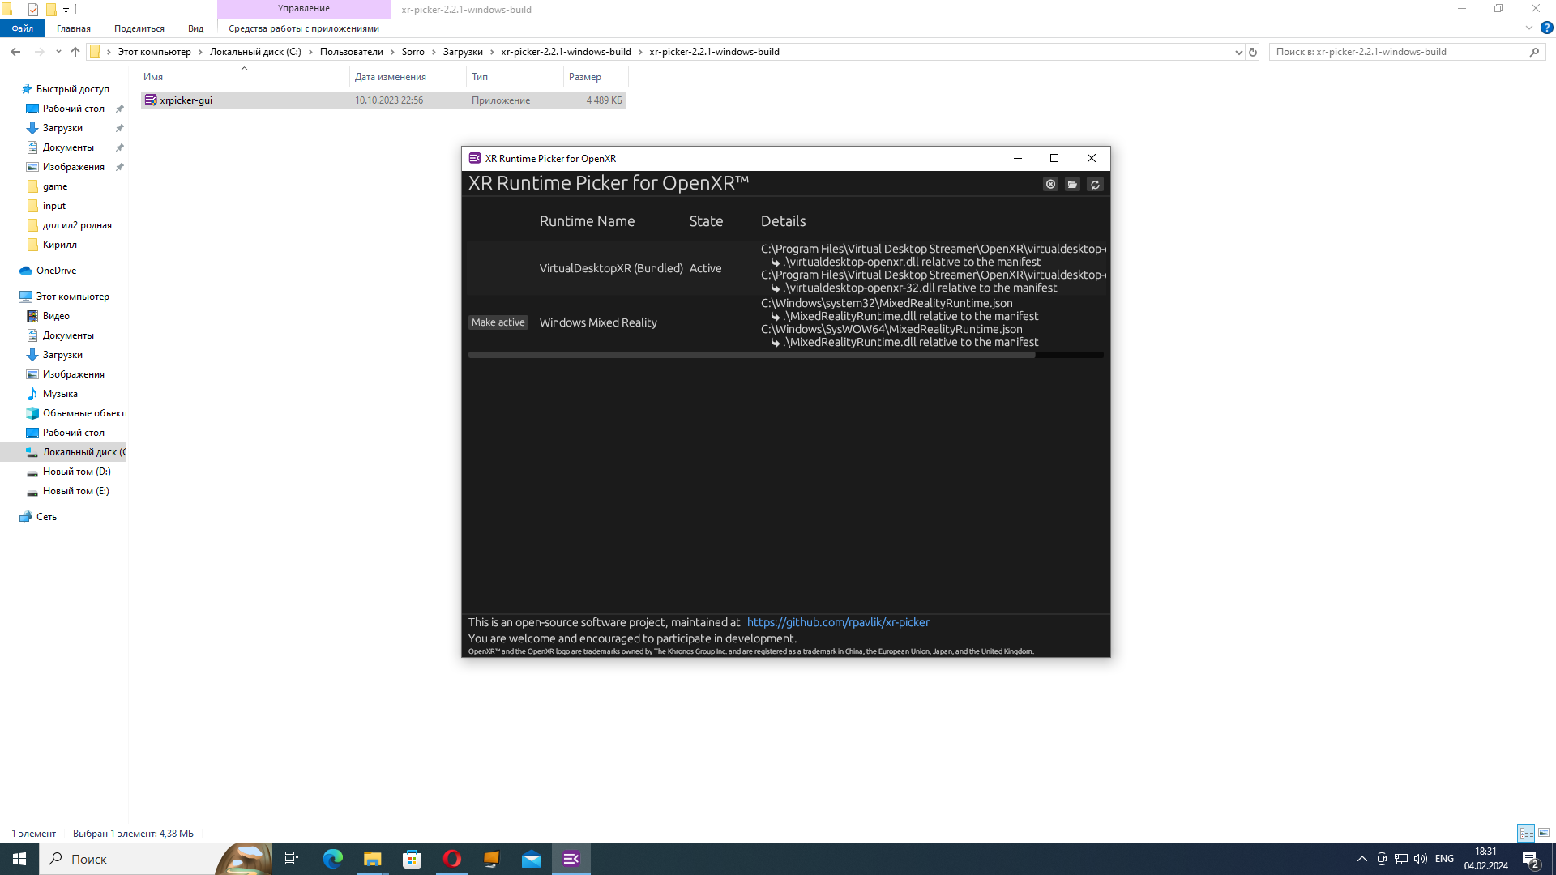Click the Runtime Name column header
1556x875 pixels.
[x=587, y=221]
